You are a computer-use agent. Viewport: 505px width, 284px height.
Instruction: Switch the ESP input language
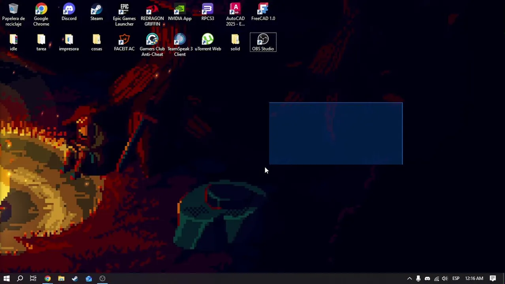[x=456, y=278]
